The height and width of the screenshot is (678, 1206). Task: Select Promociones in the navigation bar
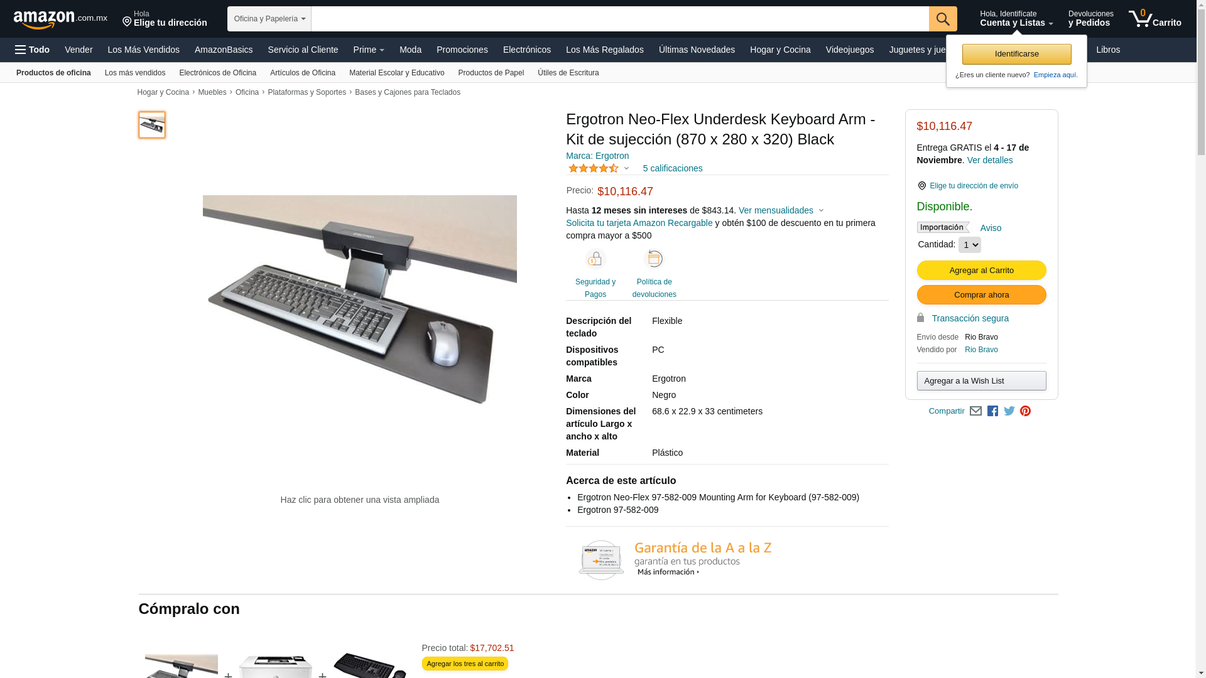pos(462,50)
